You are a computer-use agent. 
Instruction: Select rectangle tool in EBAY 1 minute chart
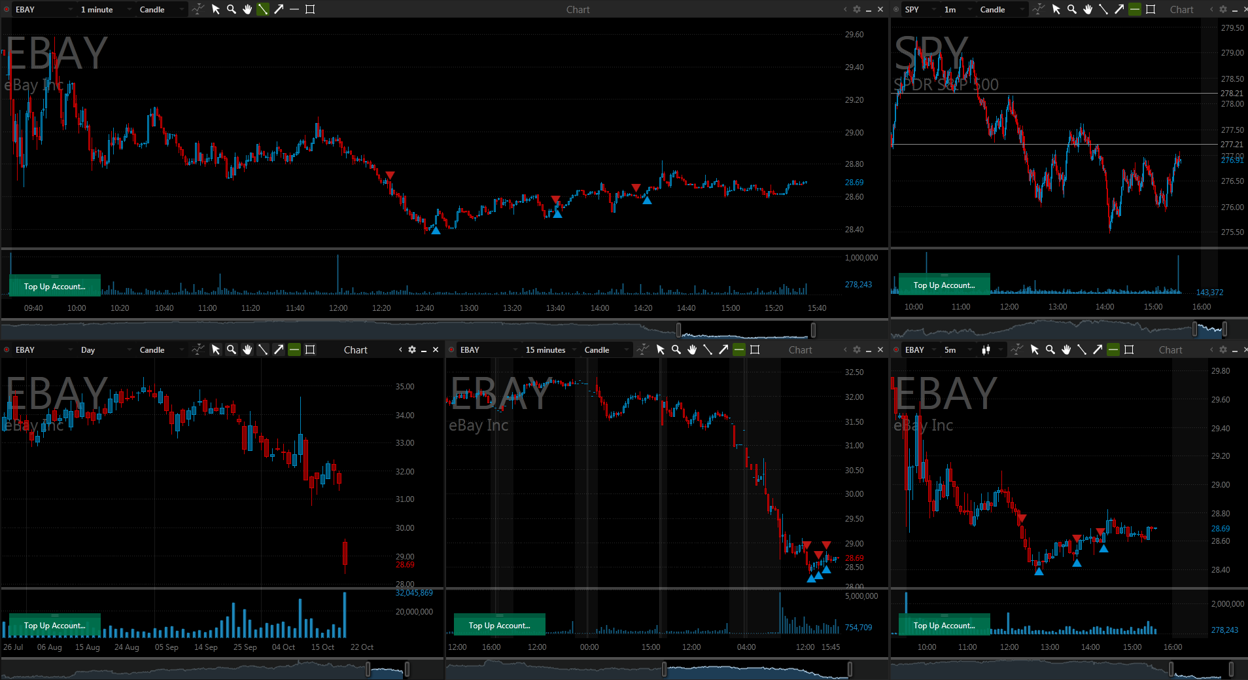click(310, 9)
